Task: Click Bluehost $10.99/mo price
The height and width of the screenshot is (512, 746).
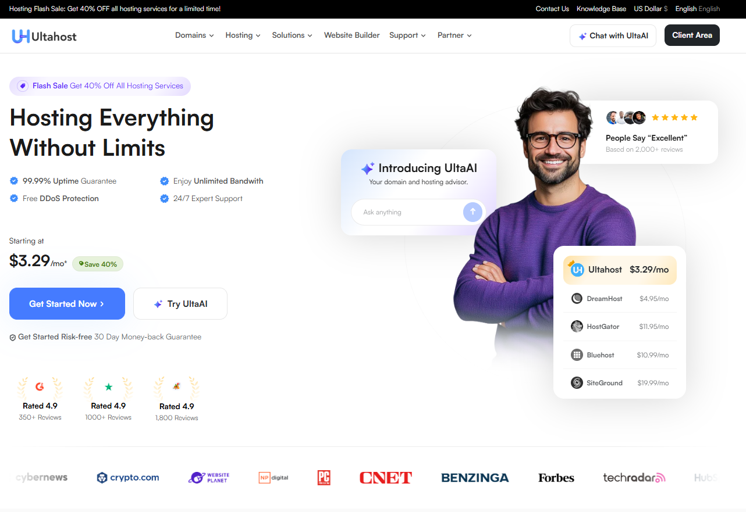Action: 653,355
